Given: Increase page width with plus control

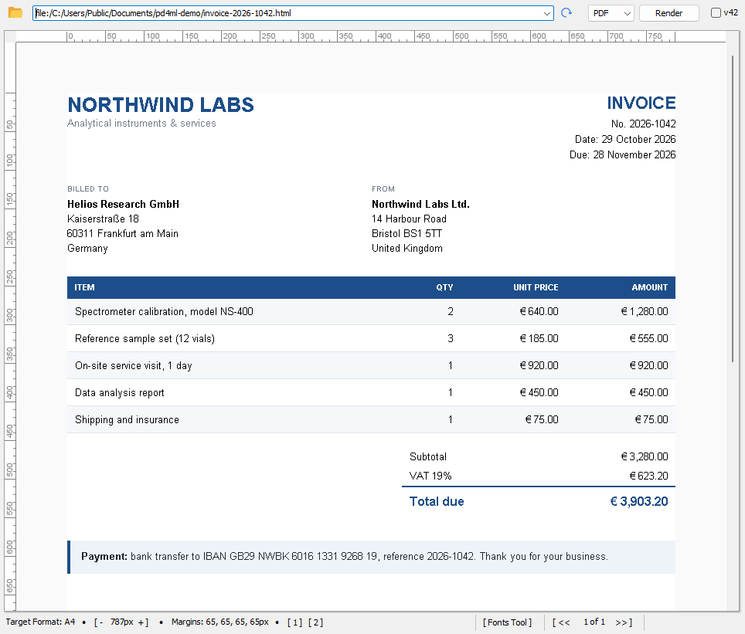Looking at the screenshot, I should coord(143,622).
